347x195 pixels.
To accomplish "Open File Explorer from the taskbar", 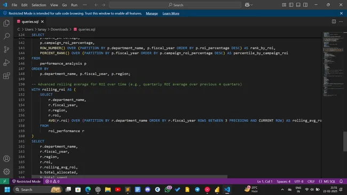I will point(108,190).
